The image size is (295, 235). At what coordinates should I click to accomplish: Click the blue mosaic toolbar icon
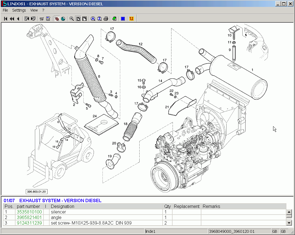click(123, 19)
